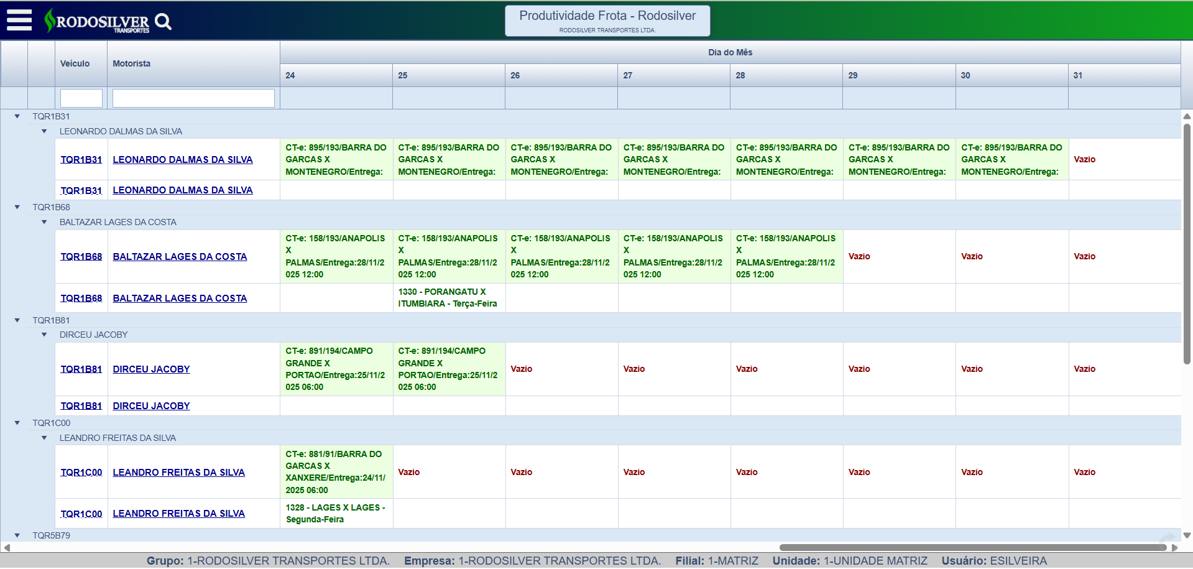Viewport: 1193px width, 569px height.
Task: Expand or collapse the TQR5B79 group
Action: (x=17, y=535)
